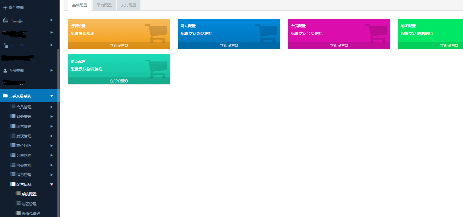Open 表情包管理 menu item
The width and height of the screenshot is (463, 217).
[31, 214]
